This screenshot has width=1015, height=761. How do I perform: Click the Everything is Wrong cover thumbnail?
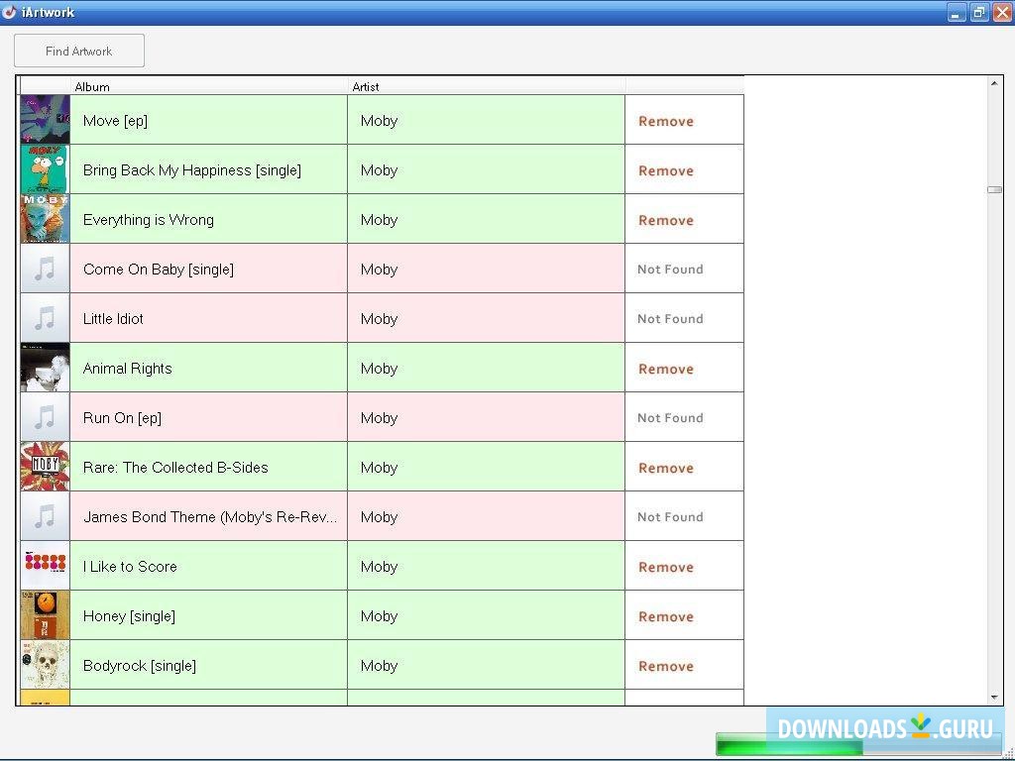(45, 219)
